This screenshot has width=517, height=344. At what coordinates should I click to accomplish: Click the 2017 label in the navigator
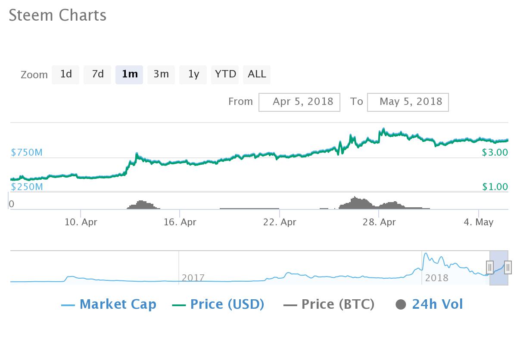pyautogui.click(x=193, y=278)
